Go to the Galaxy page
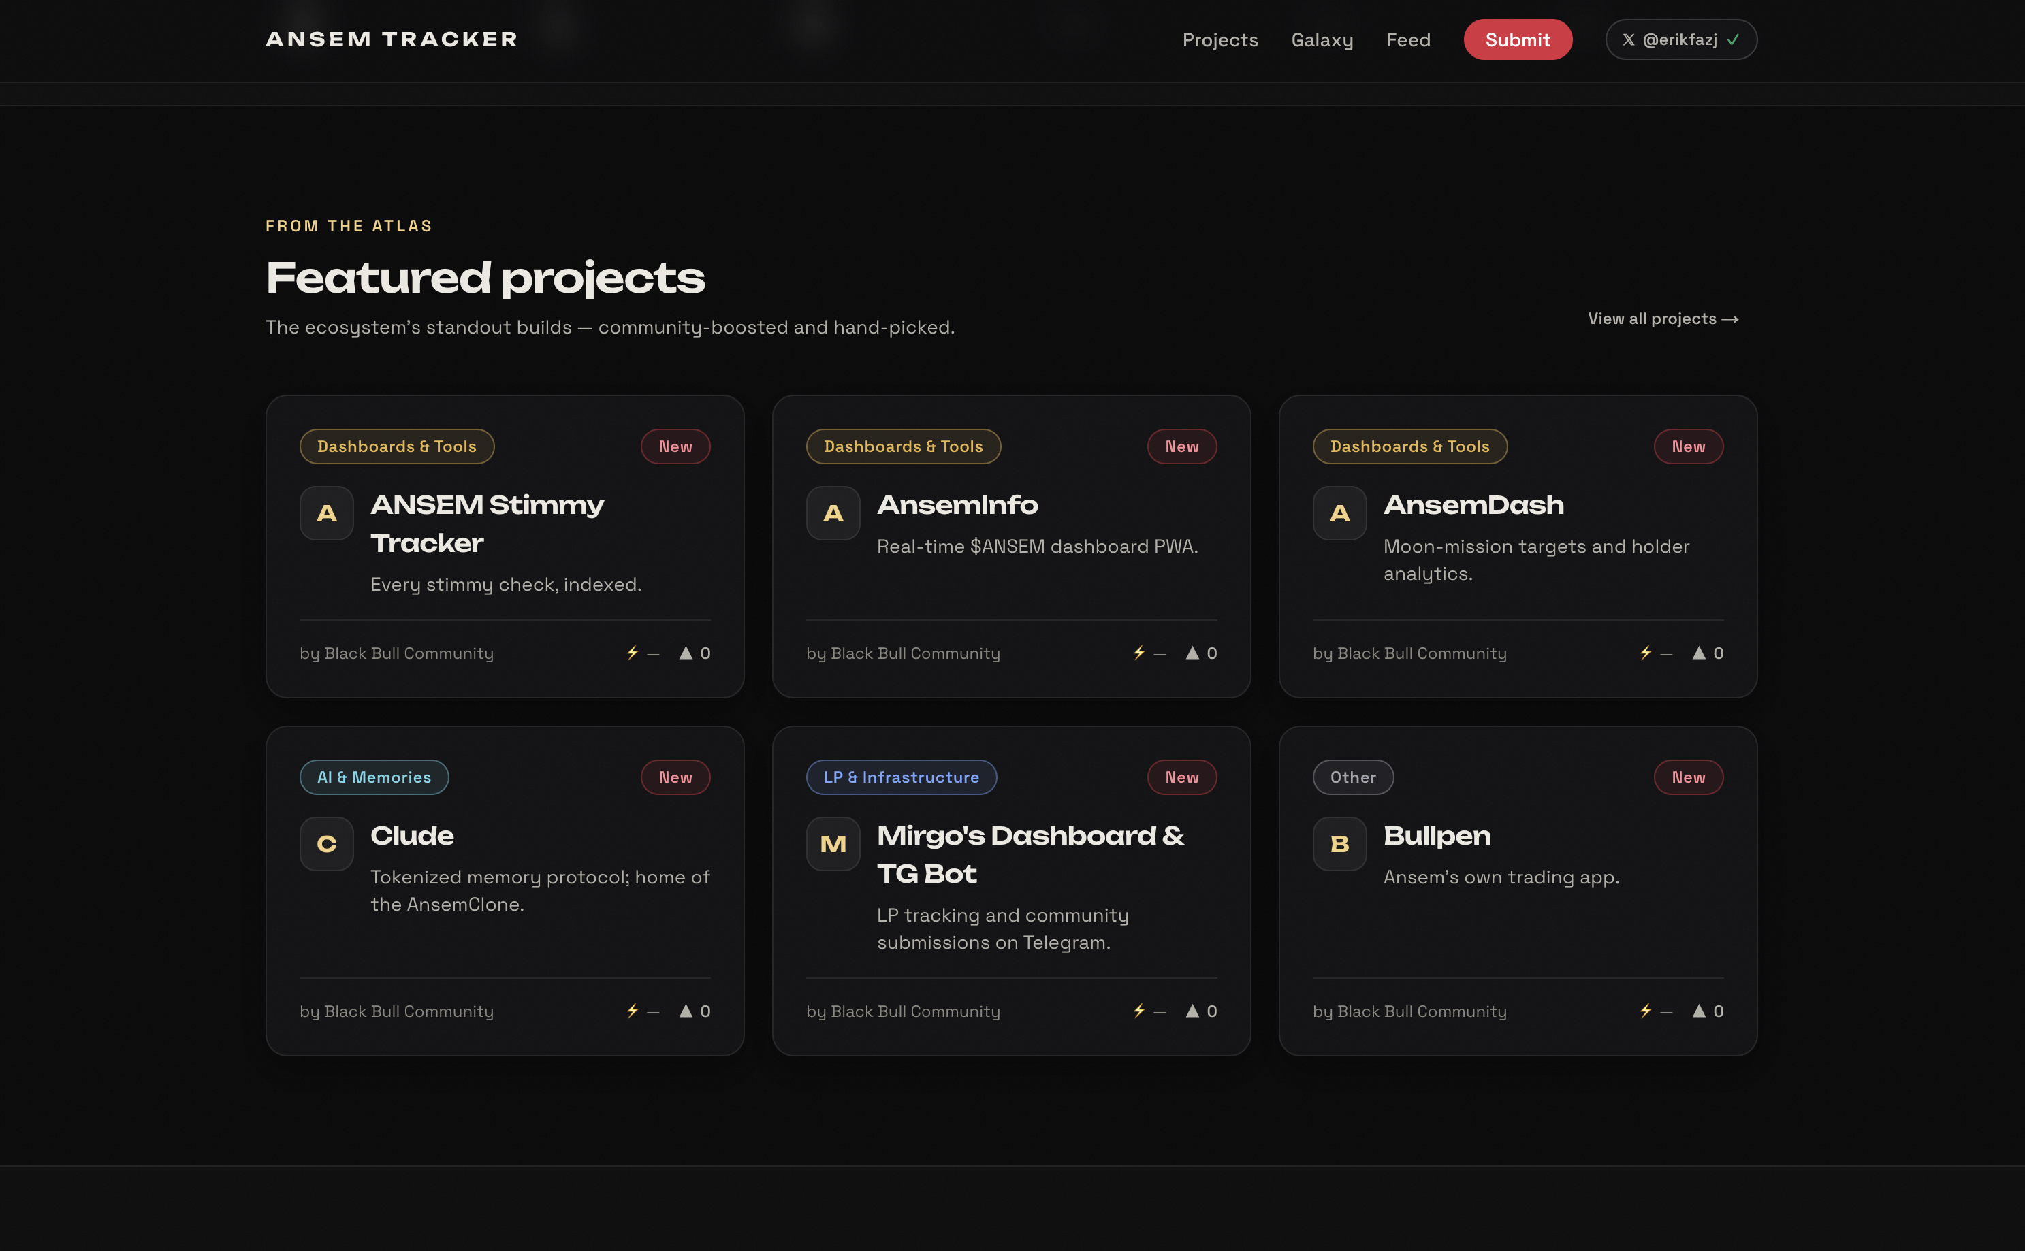2025x1251 pixels. coord(1322,39)
